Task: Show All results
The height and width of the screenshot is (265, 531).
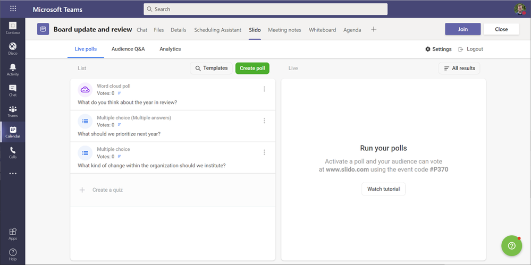Action: click(459, 68)
